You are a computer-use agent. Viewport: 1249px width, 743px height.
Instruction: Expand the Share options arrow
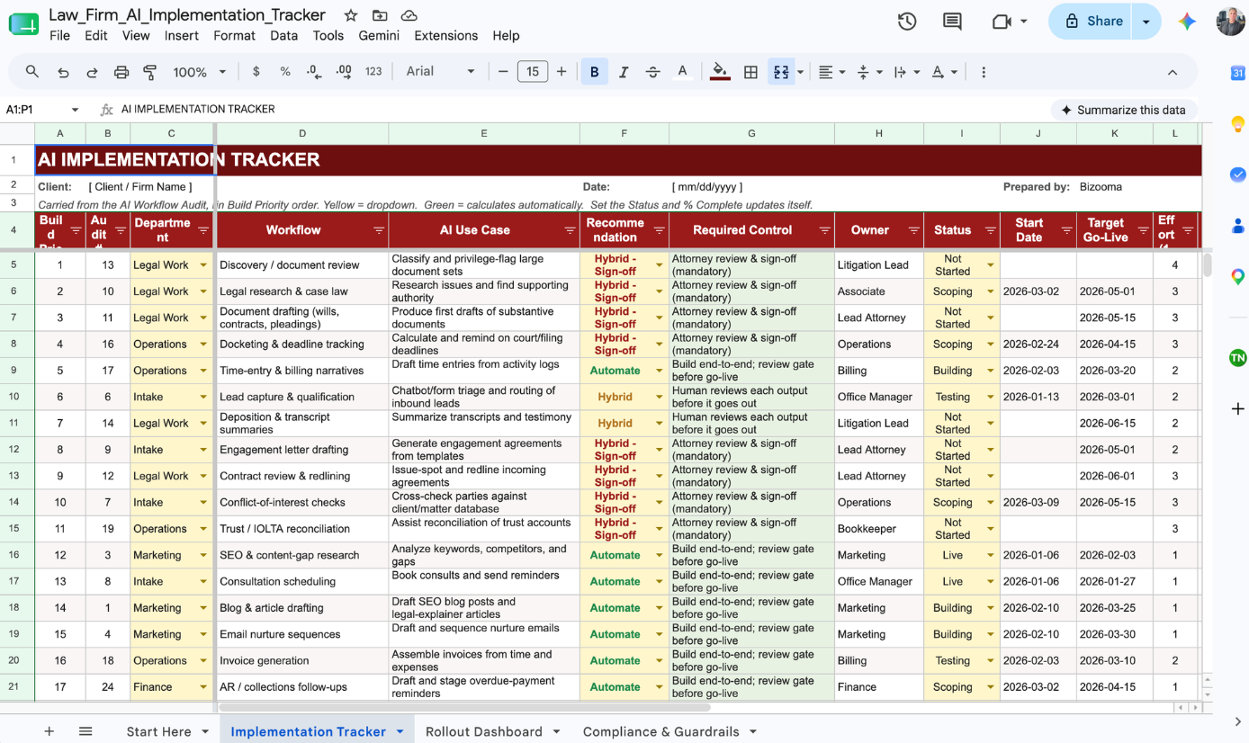1146,22
